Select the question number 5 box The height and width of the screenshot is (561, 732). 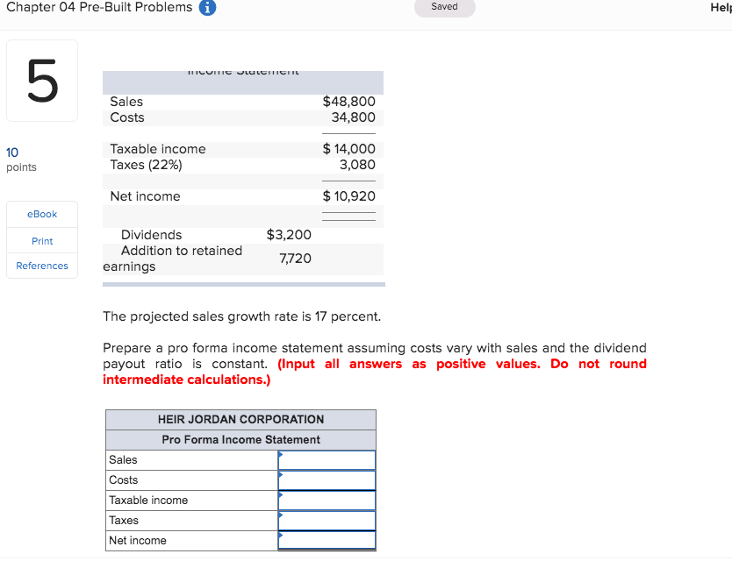coord(41,80)
